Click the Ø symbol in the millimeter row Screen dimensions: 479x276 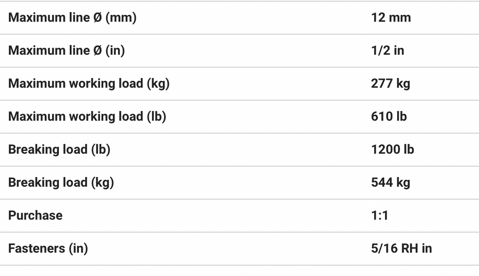[x=97, y=18]
